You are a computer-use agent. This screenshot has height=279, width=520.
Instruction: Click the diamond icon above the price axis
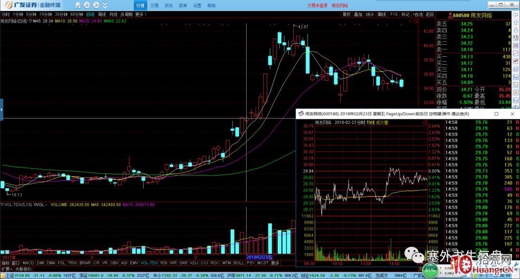click(410, 21)
